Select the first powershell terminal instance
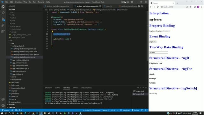 140,91
